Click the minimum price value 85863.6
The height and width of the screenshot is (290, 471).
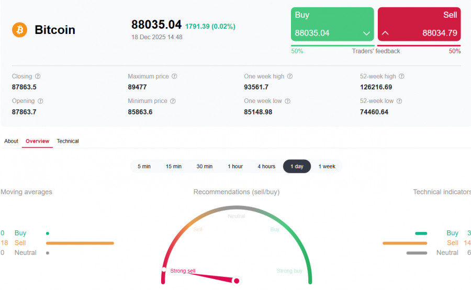point(140,112)
